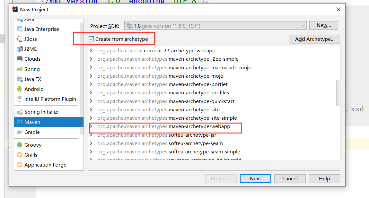Click the Gradle elephant icon

20,132
